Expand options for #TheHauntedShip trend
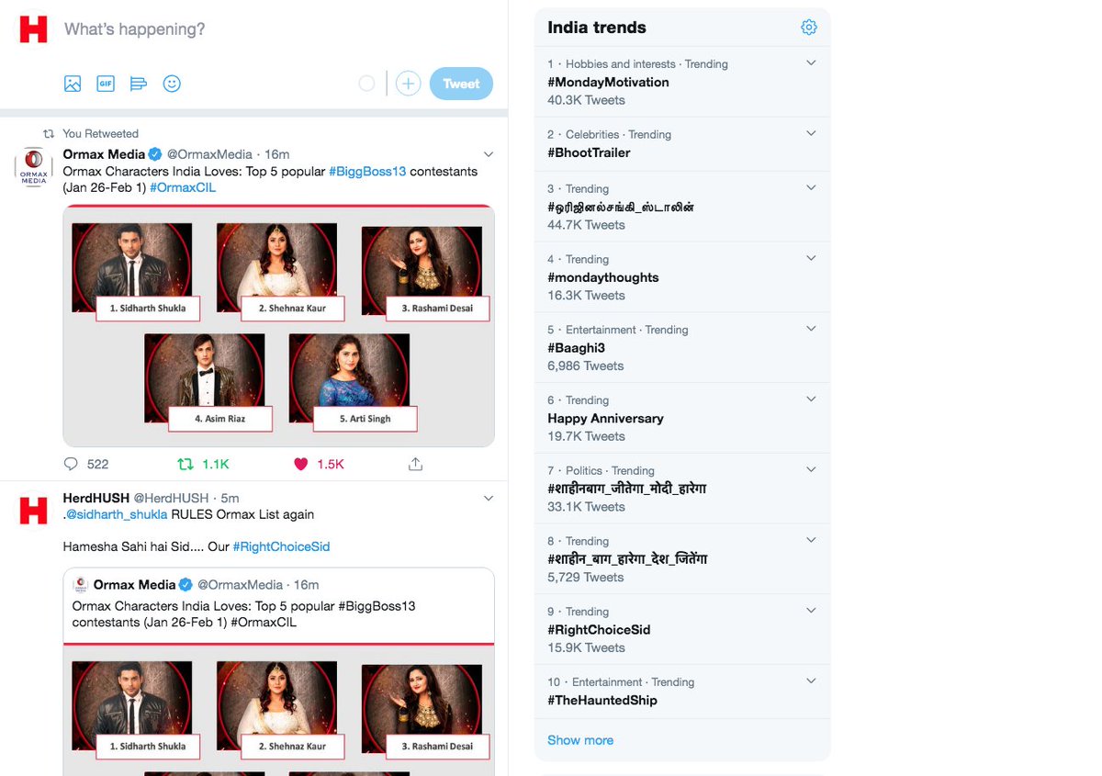Screen dimensions: 1102x776 coord(811,681)
